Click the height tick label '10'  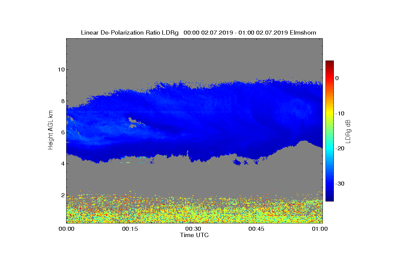[x=61, y=69]
